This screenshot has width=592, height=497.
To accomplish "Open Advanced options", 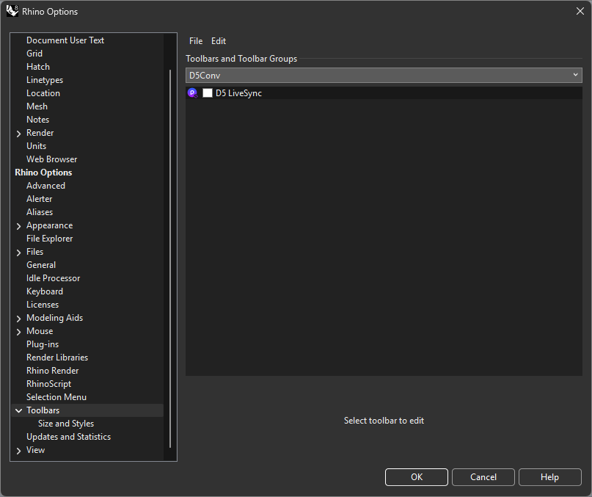I will click(45, 186).
